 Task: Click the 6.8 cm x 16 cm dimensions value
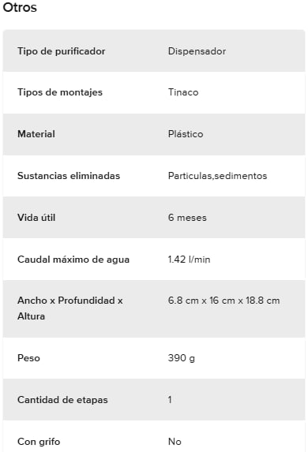point(223,301)
